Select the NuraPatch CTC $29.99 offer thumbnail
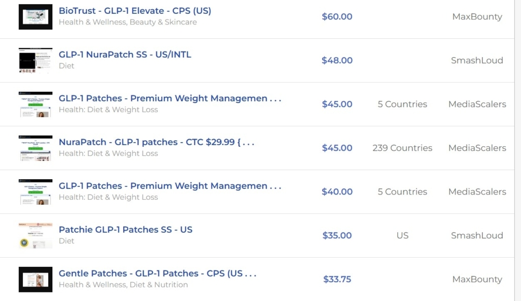521x301 pixels. tap(36, 148)
